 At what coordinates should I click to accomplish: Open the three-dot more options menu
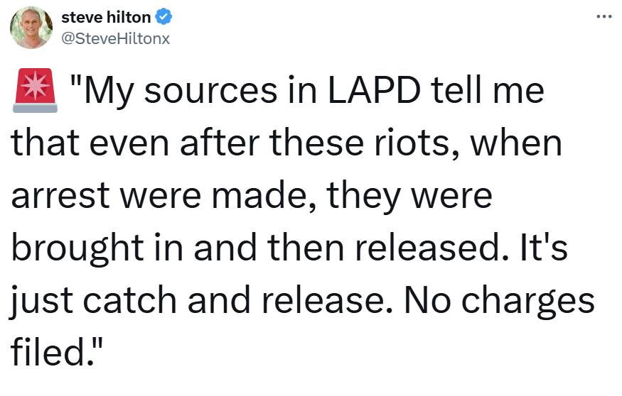click(604, 16)
